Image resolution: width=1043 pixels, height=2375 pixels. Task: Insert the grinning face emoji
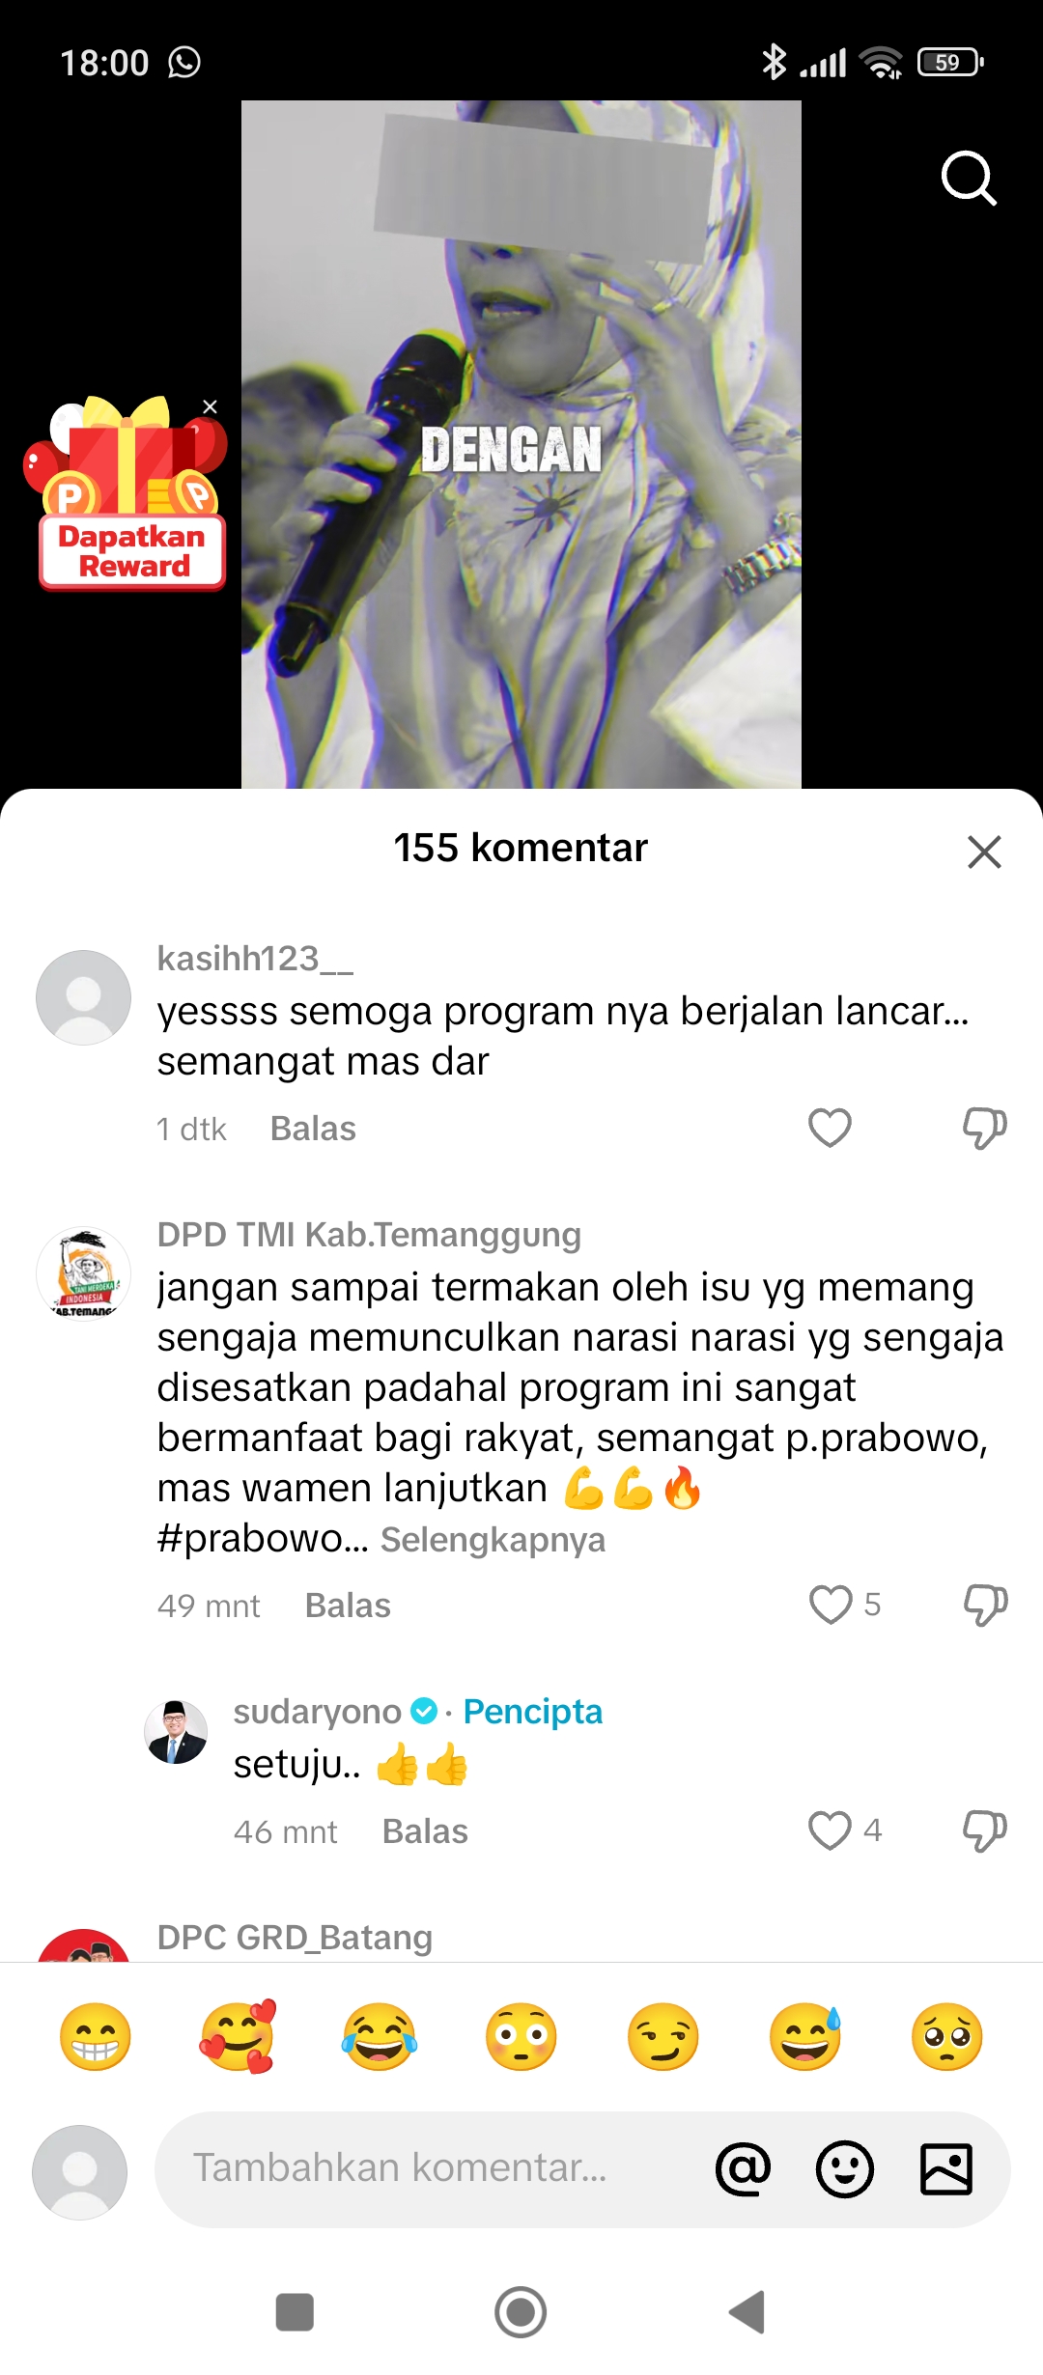[x=95, y=2037]
